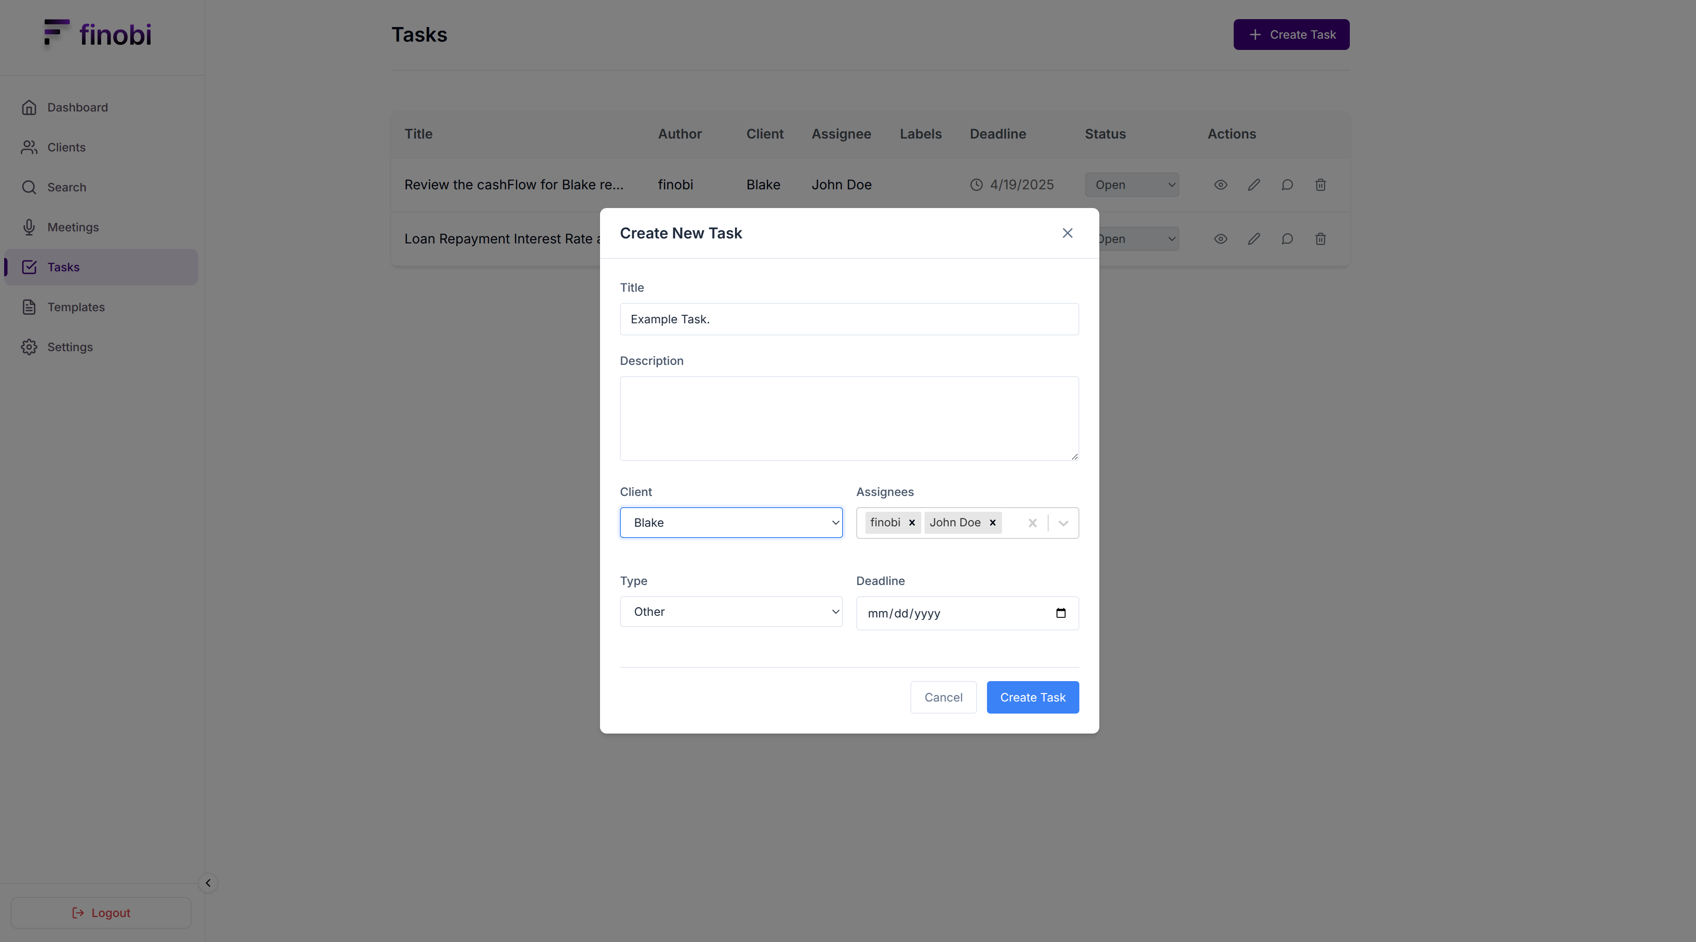Edit the Loan Repayment task (pencil)
Screen dimensions: 1696x942
(1254, 239)
